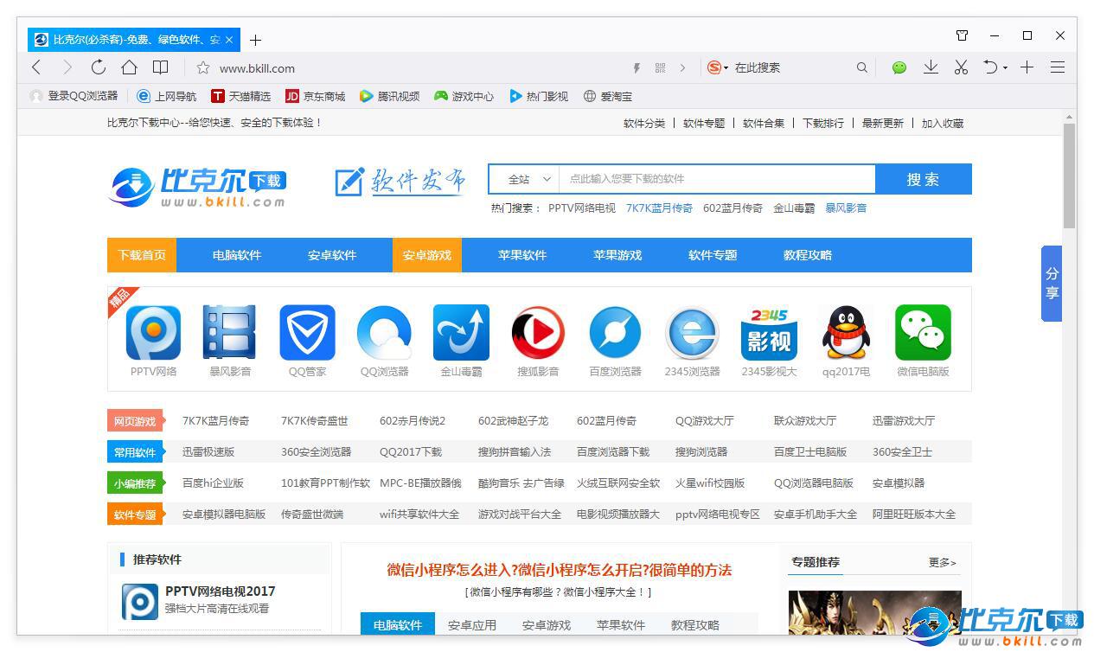Open the WeChat green face icon
The image size is (1094, 652).
coord(899,67)
